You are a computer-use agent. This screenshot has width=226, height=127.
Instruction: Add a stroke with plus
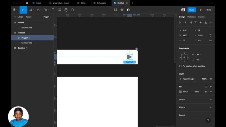point(211,99)
